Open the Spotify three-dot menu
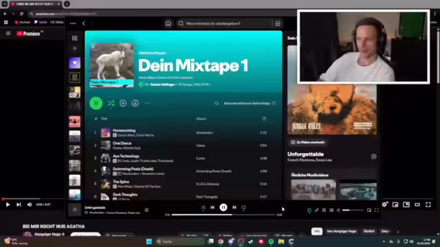The width and height of the screenshot is (440, 247). 73,23
